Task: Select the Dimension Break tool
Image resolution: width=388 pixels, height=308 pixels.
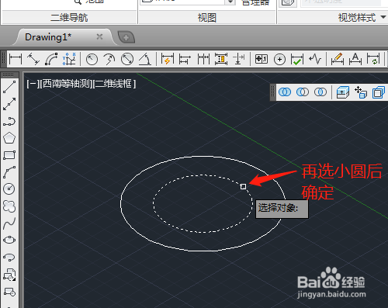Action: pyautogui.click(x=239, y=59)
